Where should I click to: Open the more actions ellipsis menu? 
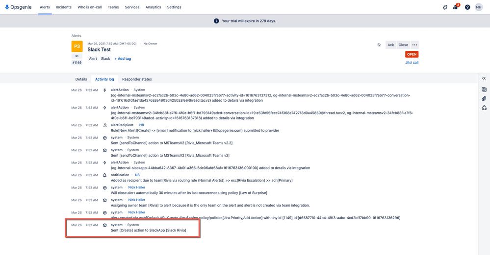(414, 45)
